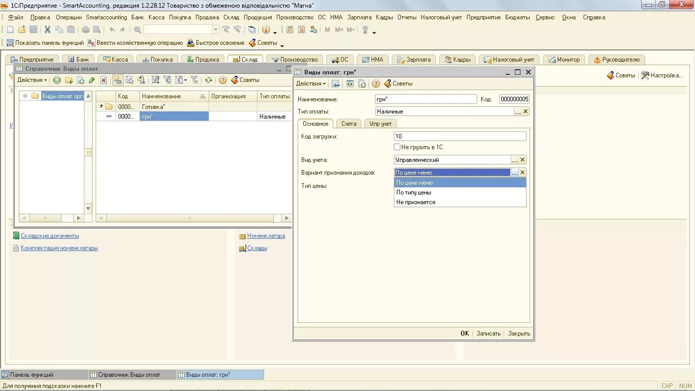Click the Записать button

point(488,333)
